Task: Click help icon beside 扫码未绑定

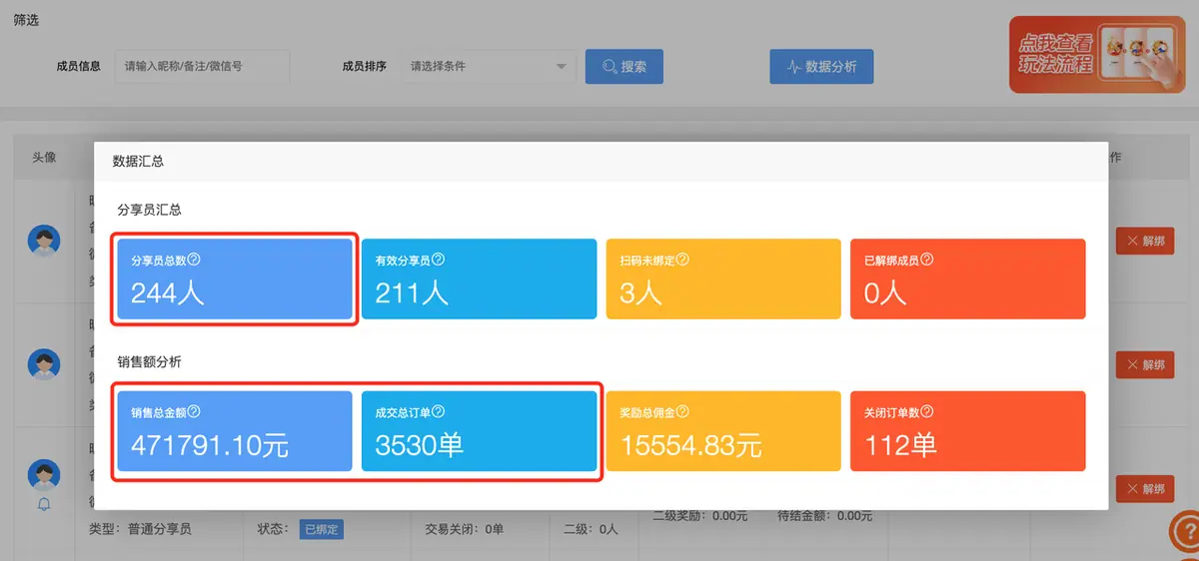Action: pyautogui.click(x=682, y=260)
